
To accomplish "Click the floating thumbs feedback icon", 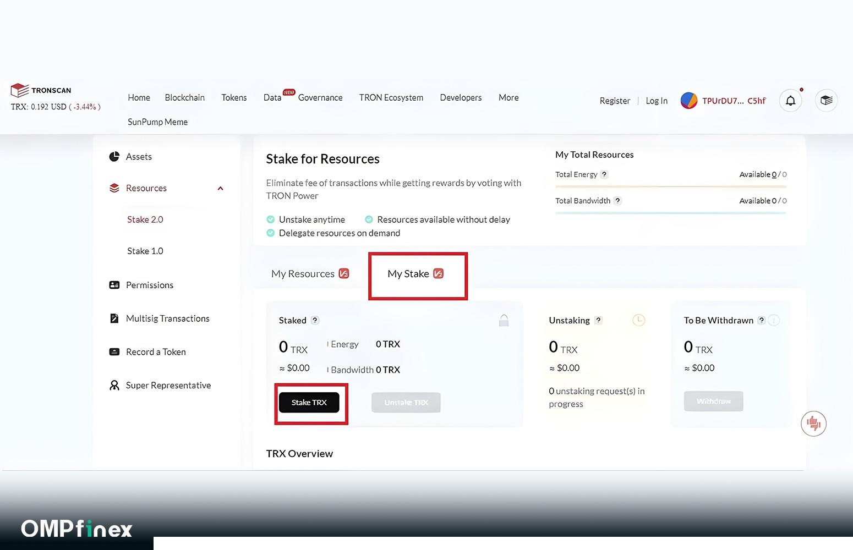I will [x=813, y=424].
